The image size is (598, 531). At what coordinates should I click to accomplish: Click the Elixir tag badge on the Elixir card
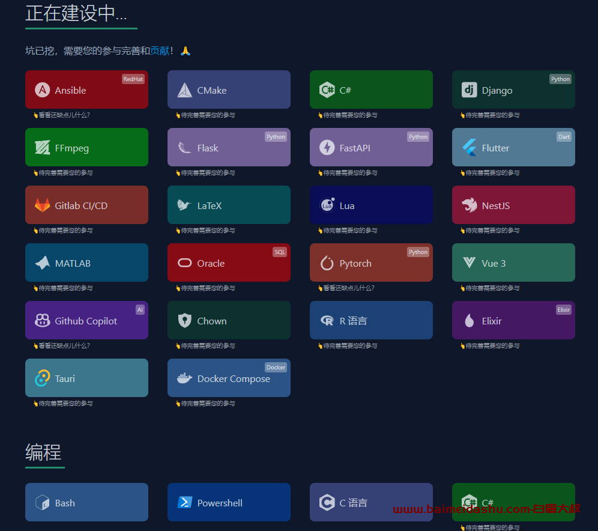click(564, 309)
